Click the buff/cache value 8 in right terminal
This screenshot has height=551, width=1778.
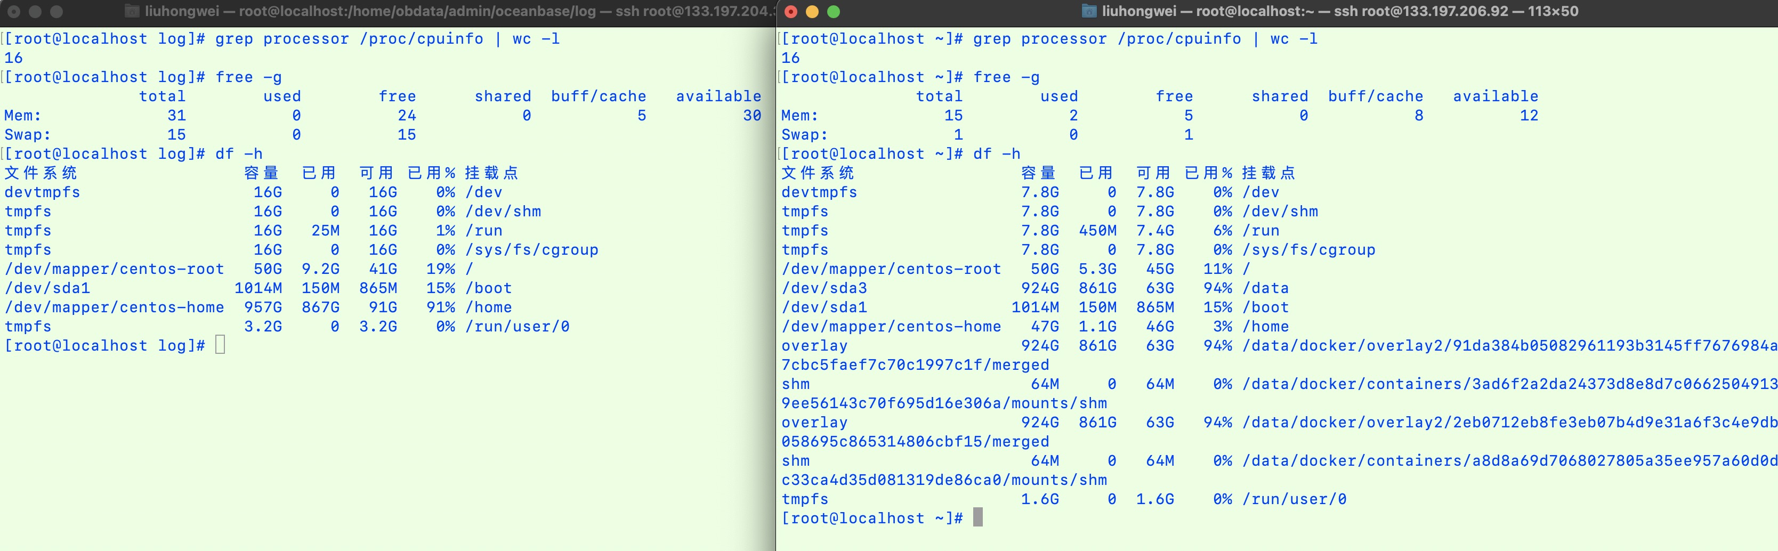pyautogui.click(x=1419, y=115)
